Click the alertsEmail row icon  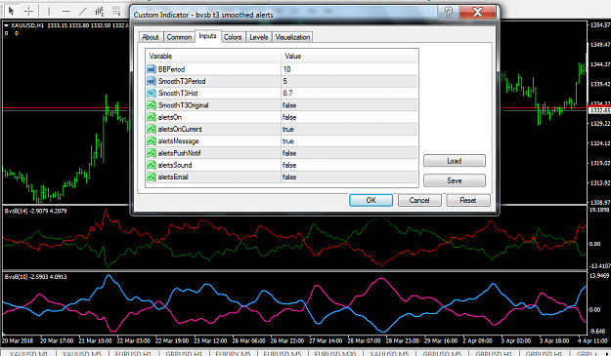[152, 178]
